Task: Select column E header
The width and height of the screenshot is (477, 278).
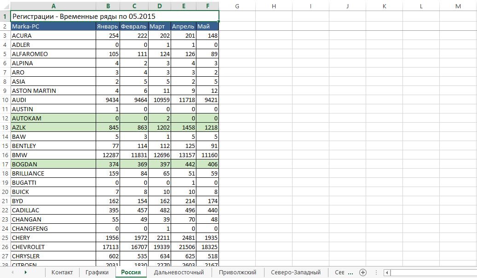Action: 184,6
